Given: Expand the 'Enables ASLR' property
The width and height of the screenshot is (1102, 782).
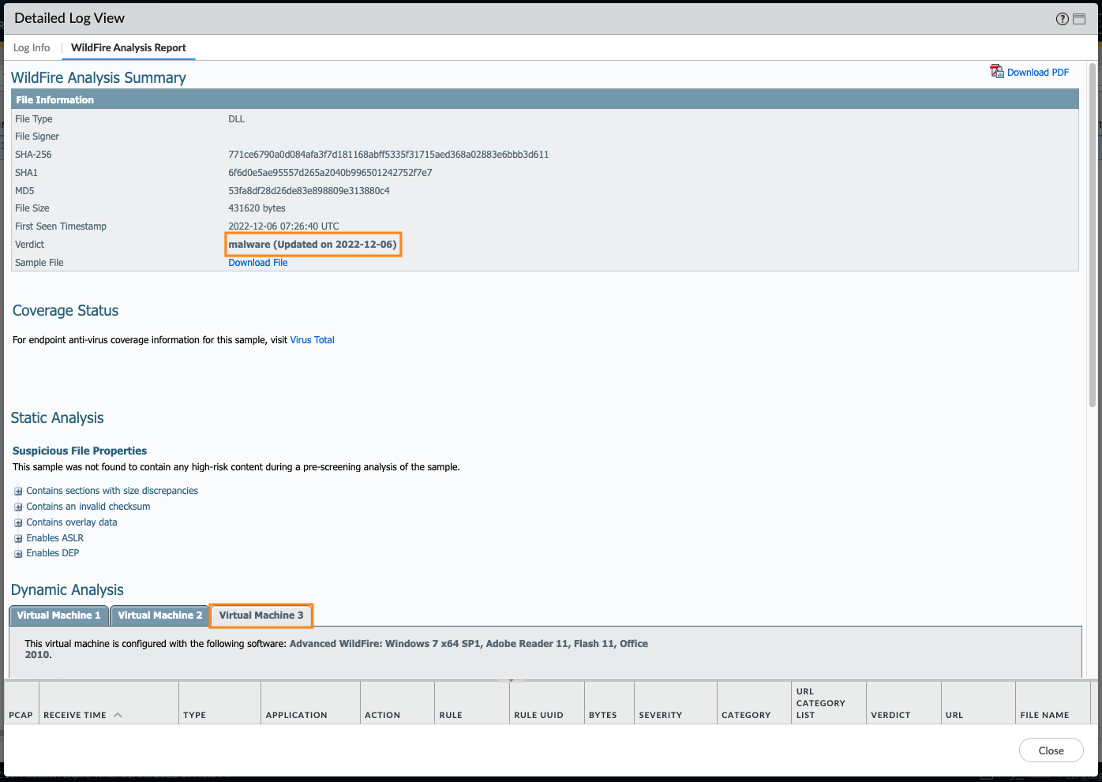Looking at the screenshot, I should pyautogui.click(x=18, y=538).
